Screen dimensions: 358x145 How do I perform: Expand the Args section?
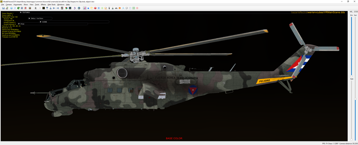(21, 24)
